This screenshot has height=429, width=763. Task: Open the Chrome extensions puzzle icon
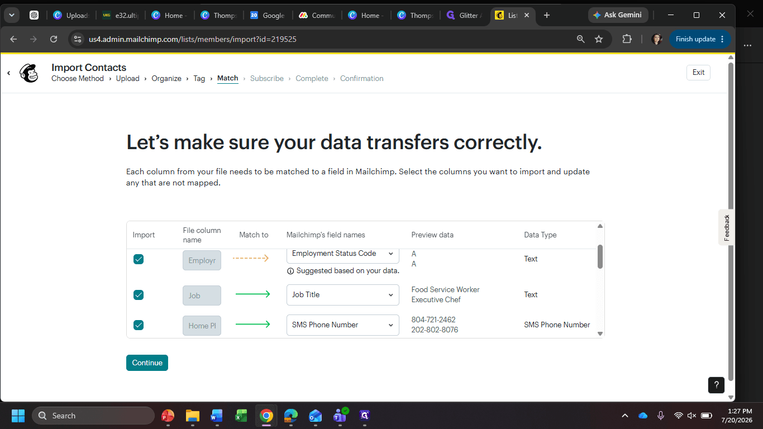627,39
